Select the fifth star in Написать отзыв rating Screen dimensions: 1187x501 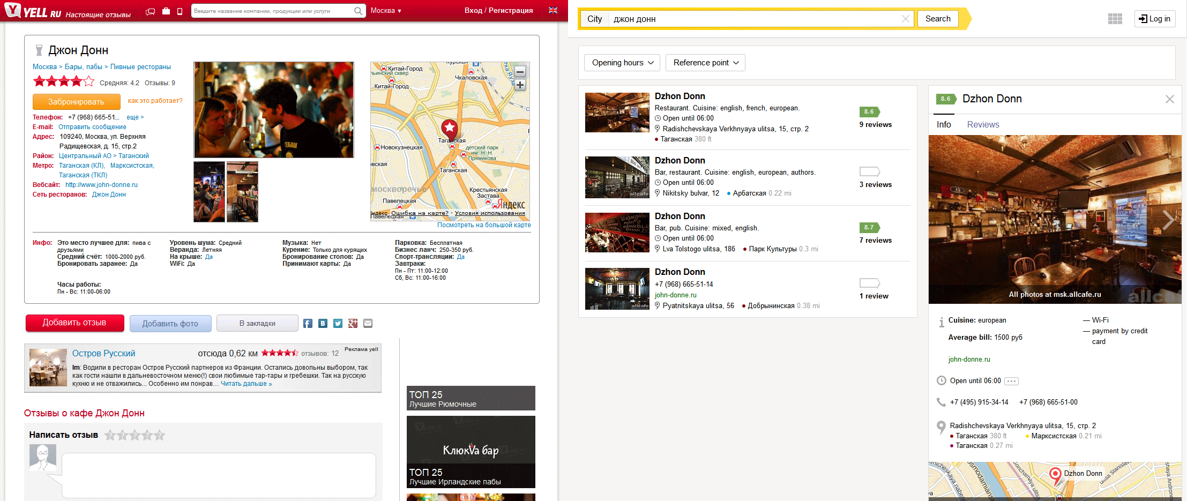(x=159, y=435)
